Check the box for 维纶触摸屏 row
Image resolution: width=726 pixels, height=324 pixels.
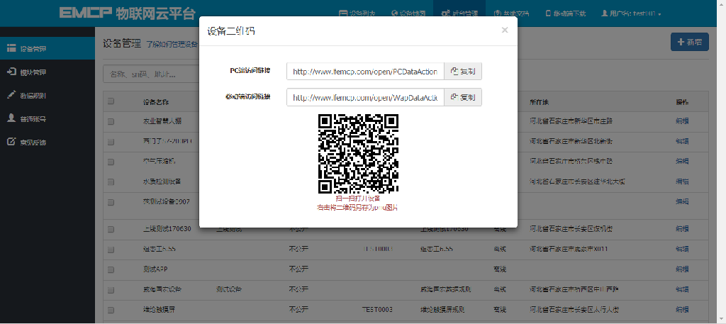point(111,310)
